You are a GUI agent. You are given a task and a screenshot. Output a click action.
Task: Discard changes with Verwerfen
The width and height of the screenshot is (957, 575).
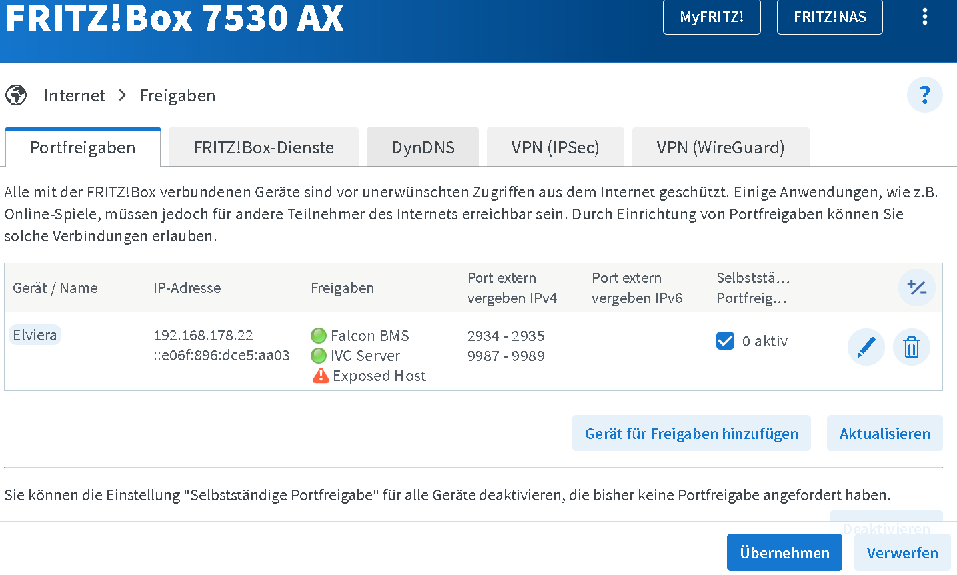(x=902, y=553)
